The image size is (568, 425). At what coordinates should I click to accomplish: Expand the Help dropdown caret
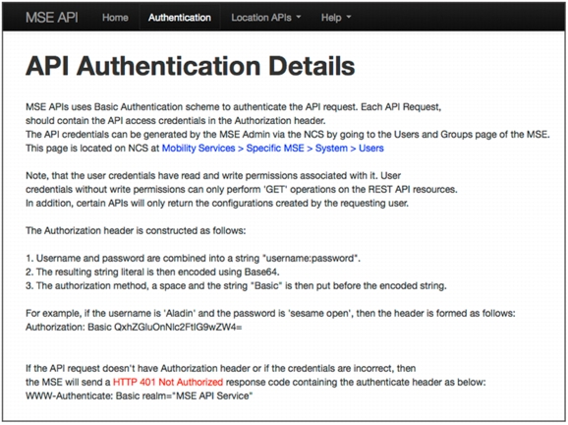point(349,17)
